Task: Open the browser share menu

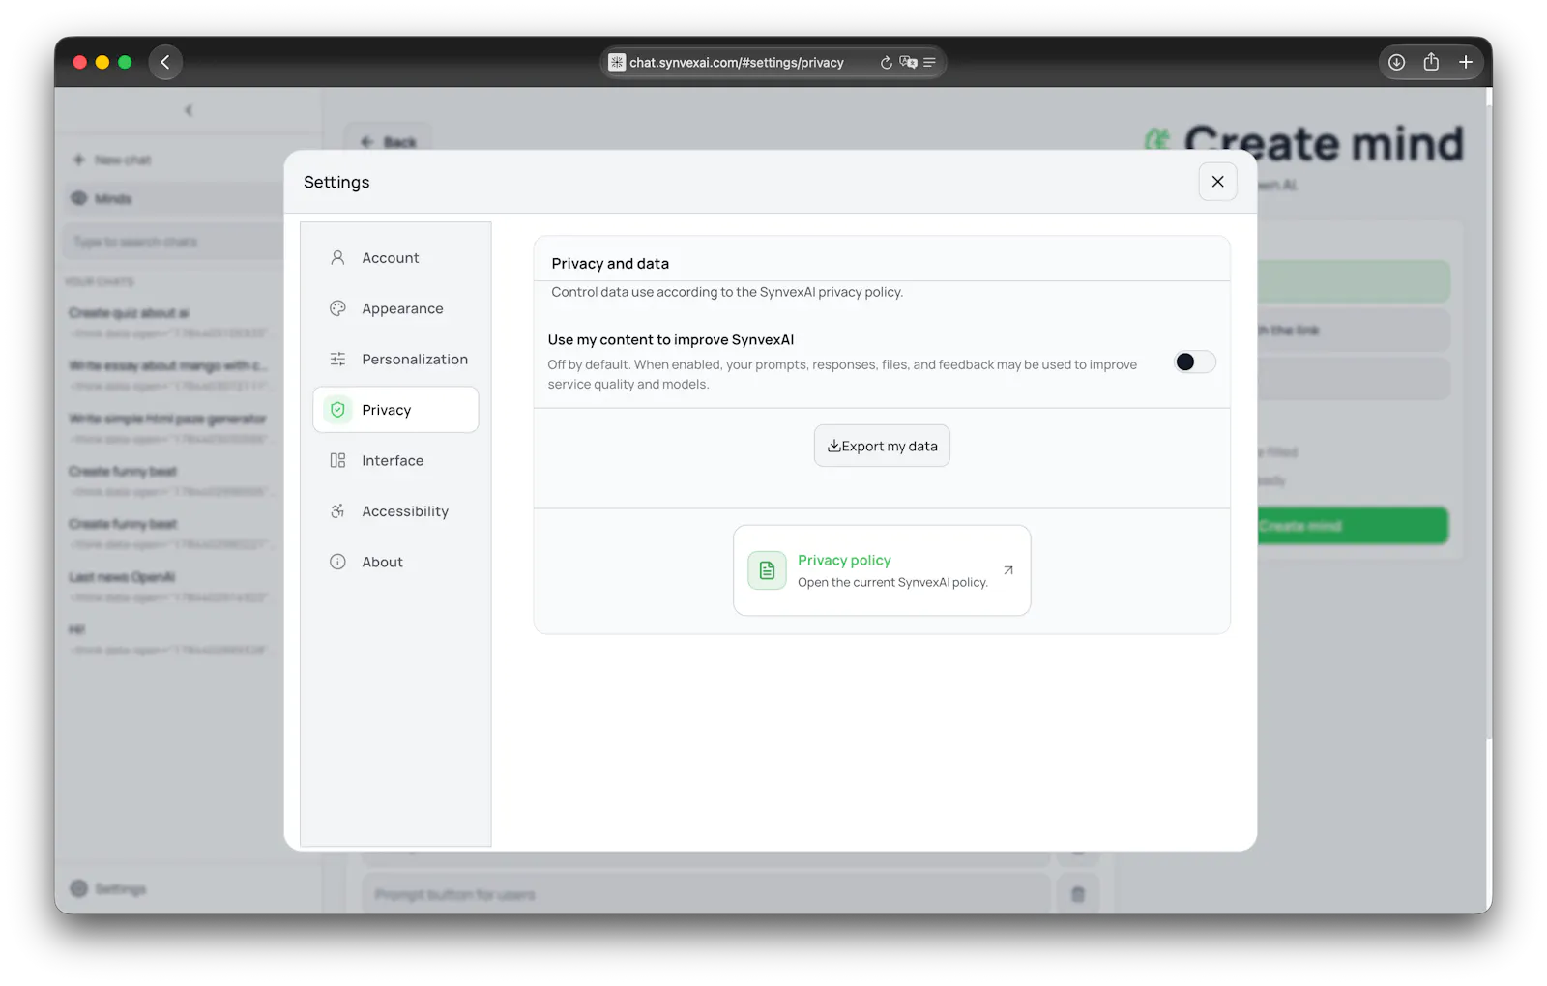Action: click(x=1431, y=62)
